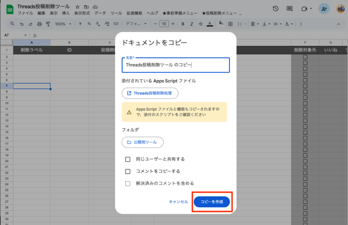Click the Google Sheets home icon

click(10, 9)
